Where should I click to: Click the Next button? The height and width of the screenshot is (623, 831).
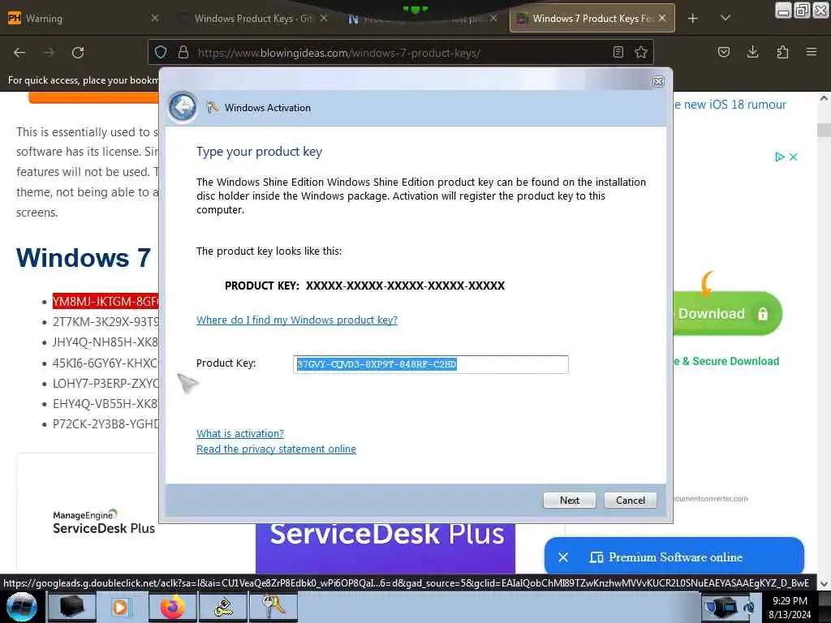coord(569,500)
